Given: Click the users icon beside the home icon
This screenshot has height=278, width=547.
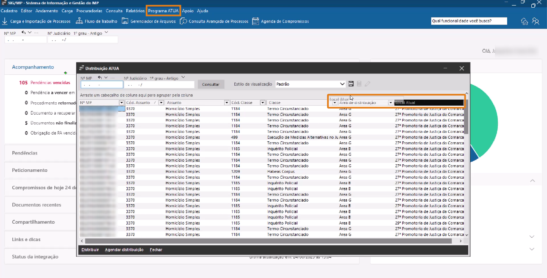Looking at the screenshot, I should coord(536,21).
